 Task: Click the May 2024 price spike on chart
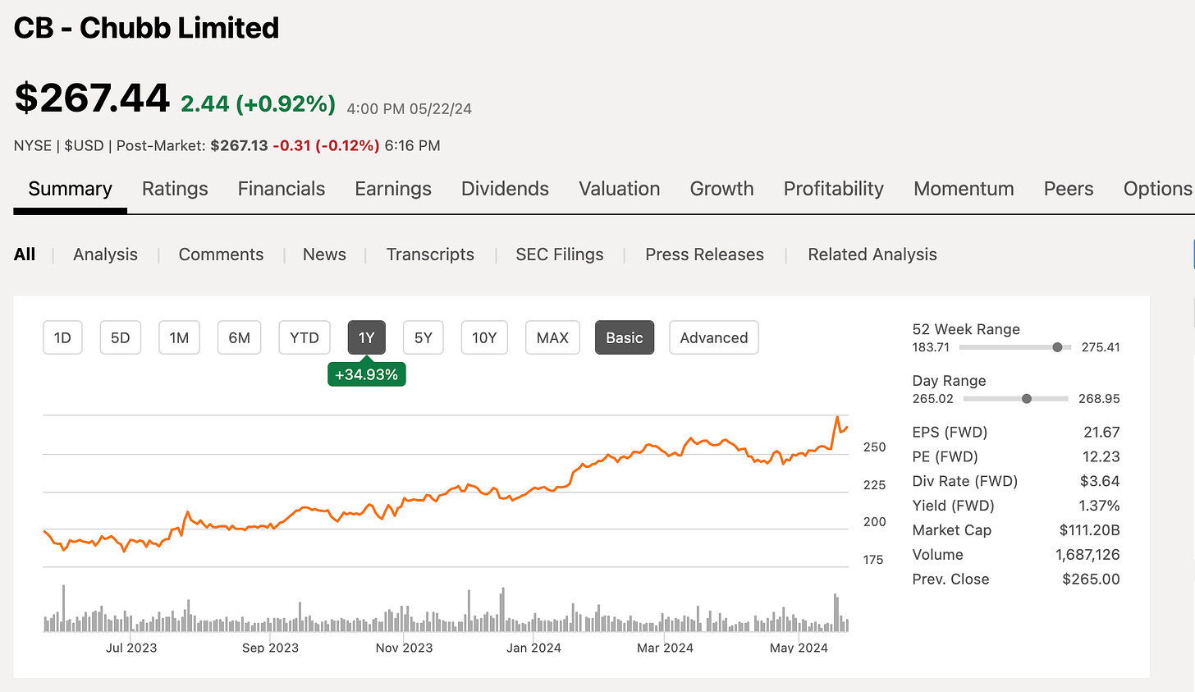click(x=837, y=419)
